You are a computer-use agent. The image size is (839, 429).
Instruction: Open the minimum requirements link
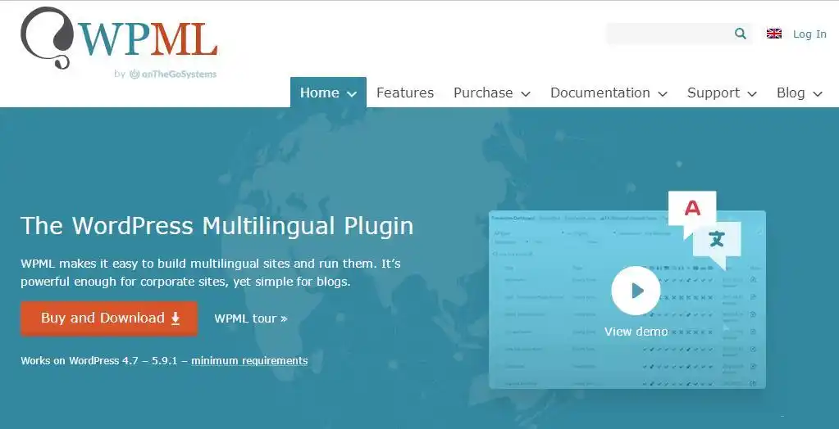point(249,360)
